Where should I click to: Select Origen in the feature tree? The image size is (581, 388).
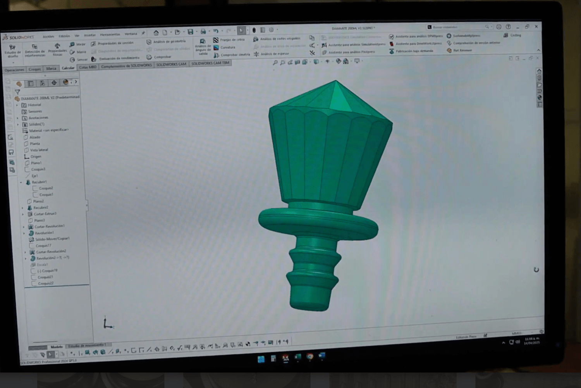33,156
